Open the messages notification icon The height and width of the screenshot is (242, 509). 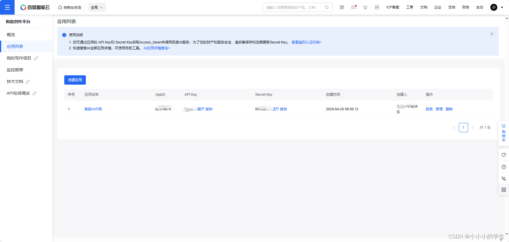[x=354, y=7]
